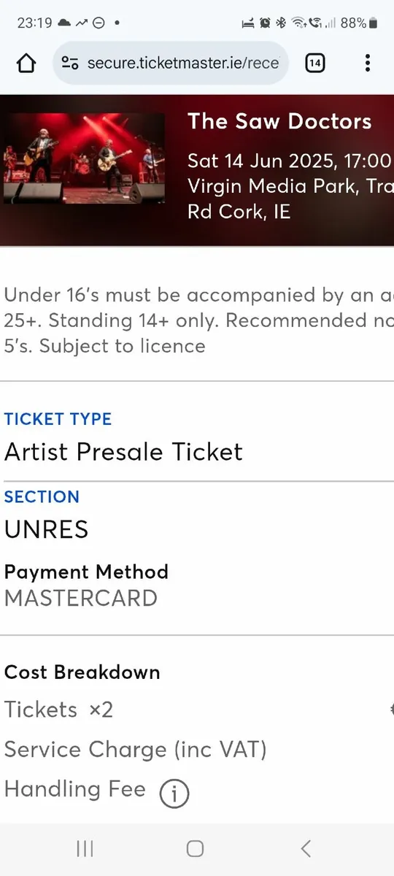Tap the Android back navigation arrow
This screenshot has height=876, width=394.
[306, 848]
